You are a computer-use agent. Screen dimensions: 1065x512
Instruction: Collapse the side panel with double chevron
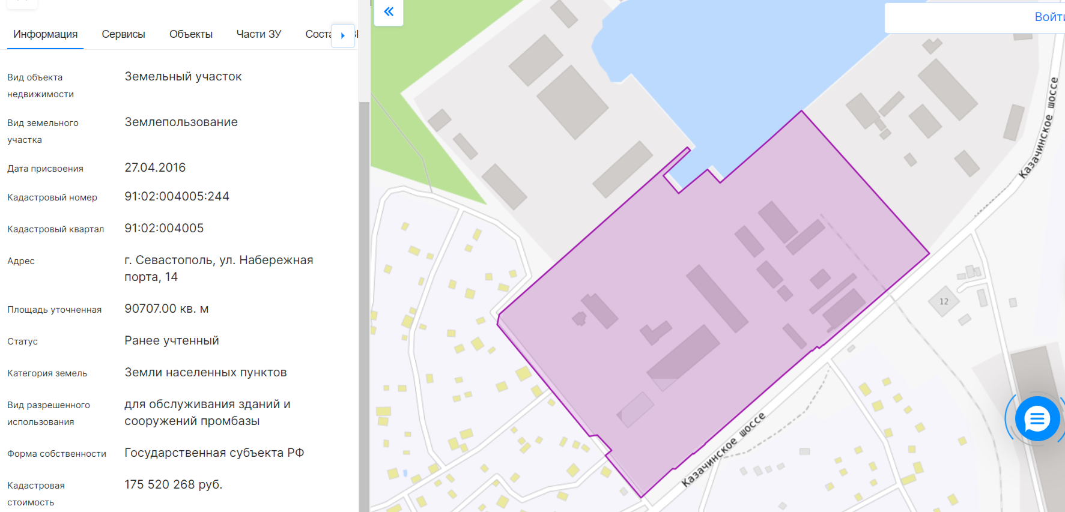(x=389, y=12)
